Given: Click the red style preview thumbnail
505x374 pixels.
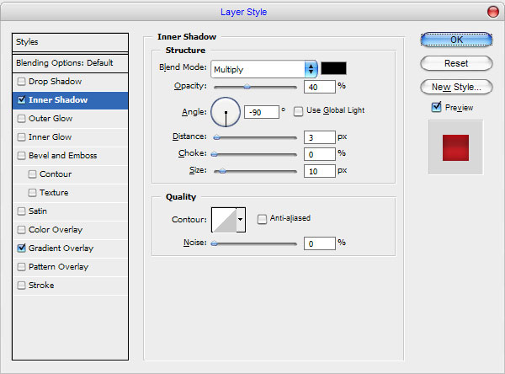Looking at the screenshot, I should (455, 147).
